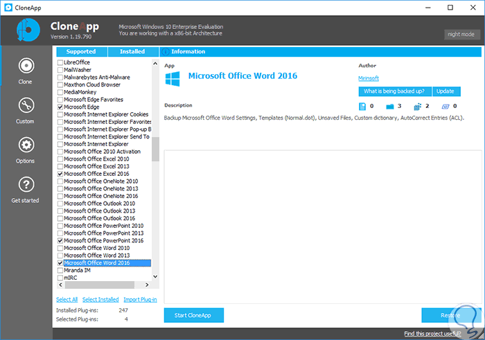Open the Options gear icon
The height and width of the screenshot is (340, 485).
pyautogui.click(x=26, y=145)
